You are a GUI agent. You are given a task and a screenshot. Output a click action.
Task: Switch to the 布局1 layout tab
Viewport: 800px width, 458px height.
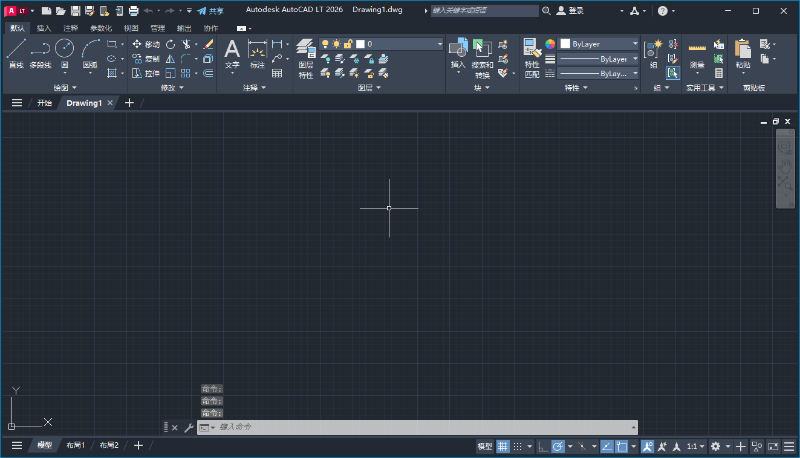click(75, 445)
